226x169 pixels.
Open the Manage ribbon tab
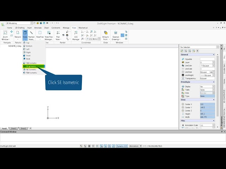(x=66, y=28)
